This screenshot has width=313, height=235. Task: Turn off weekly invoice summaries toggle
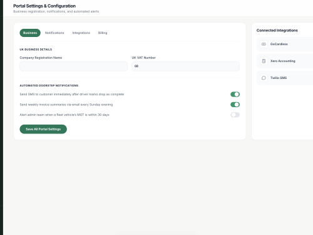235,105
